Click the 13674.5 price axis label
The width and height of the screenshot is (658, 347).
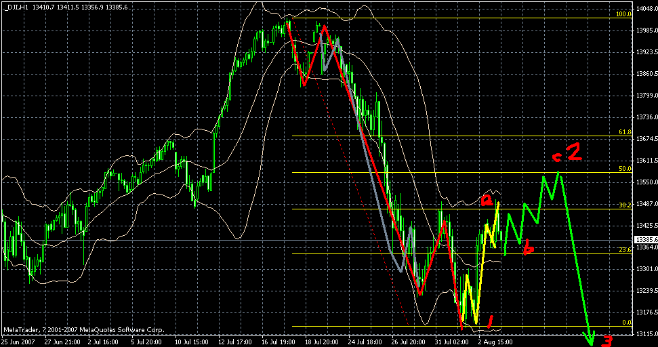pyautogui.click(x=646, y=138)
